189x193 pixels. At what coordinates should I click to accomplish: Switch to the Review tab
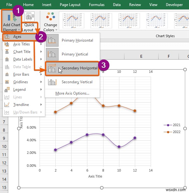135,5
